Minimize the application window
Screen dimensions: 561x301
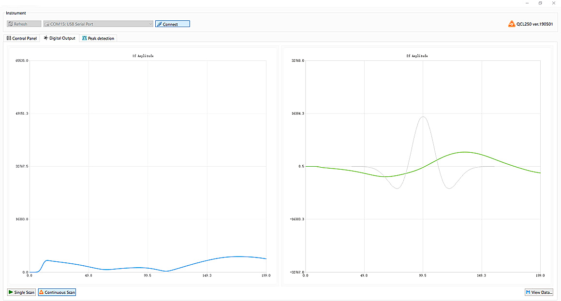pos(526,3)
